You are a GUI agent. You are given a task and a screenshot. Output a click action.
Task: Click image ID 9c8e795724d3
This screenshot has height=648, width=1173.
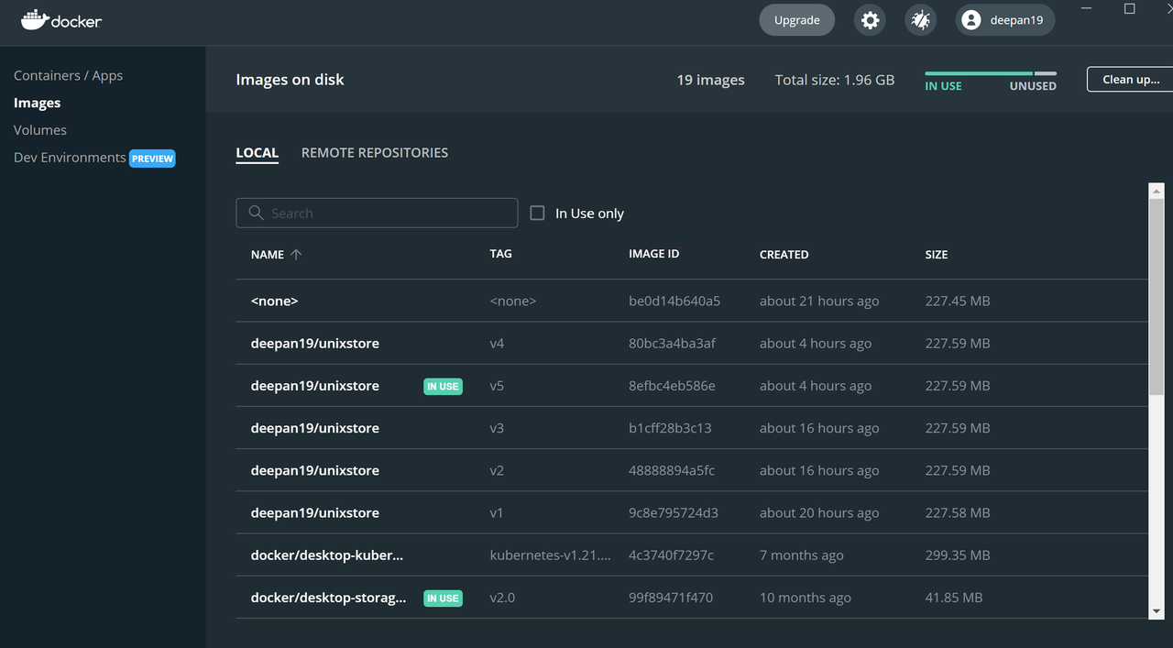(x=674, y=513)
